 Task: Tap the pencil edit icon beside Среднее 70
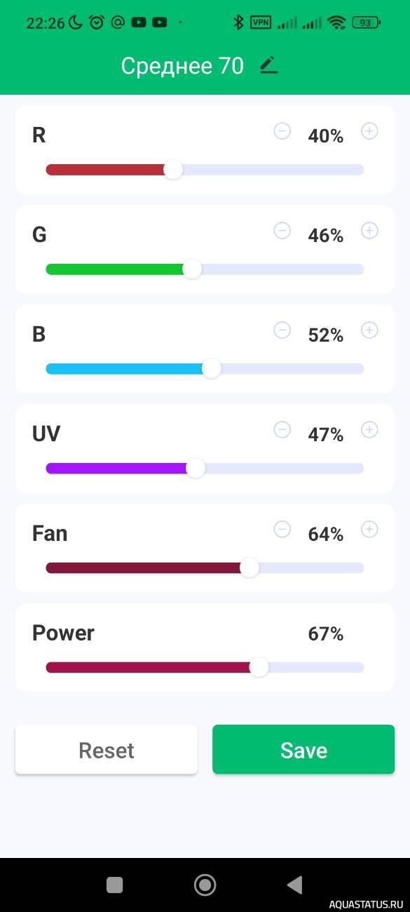click(x=268, y=65)
